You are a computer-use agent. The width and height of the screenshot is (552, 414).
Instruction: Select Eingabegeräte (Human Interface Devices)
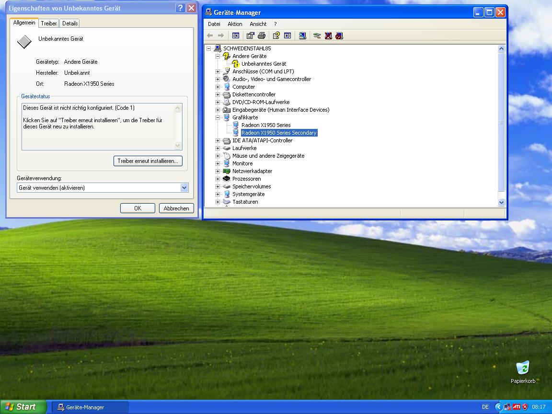pyautogui.click(x=281, y=110)
